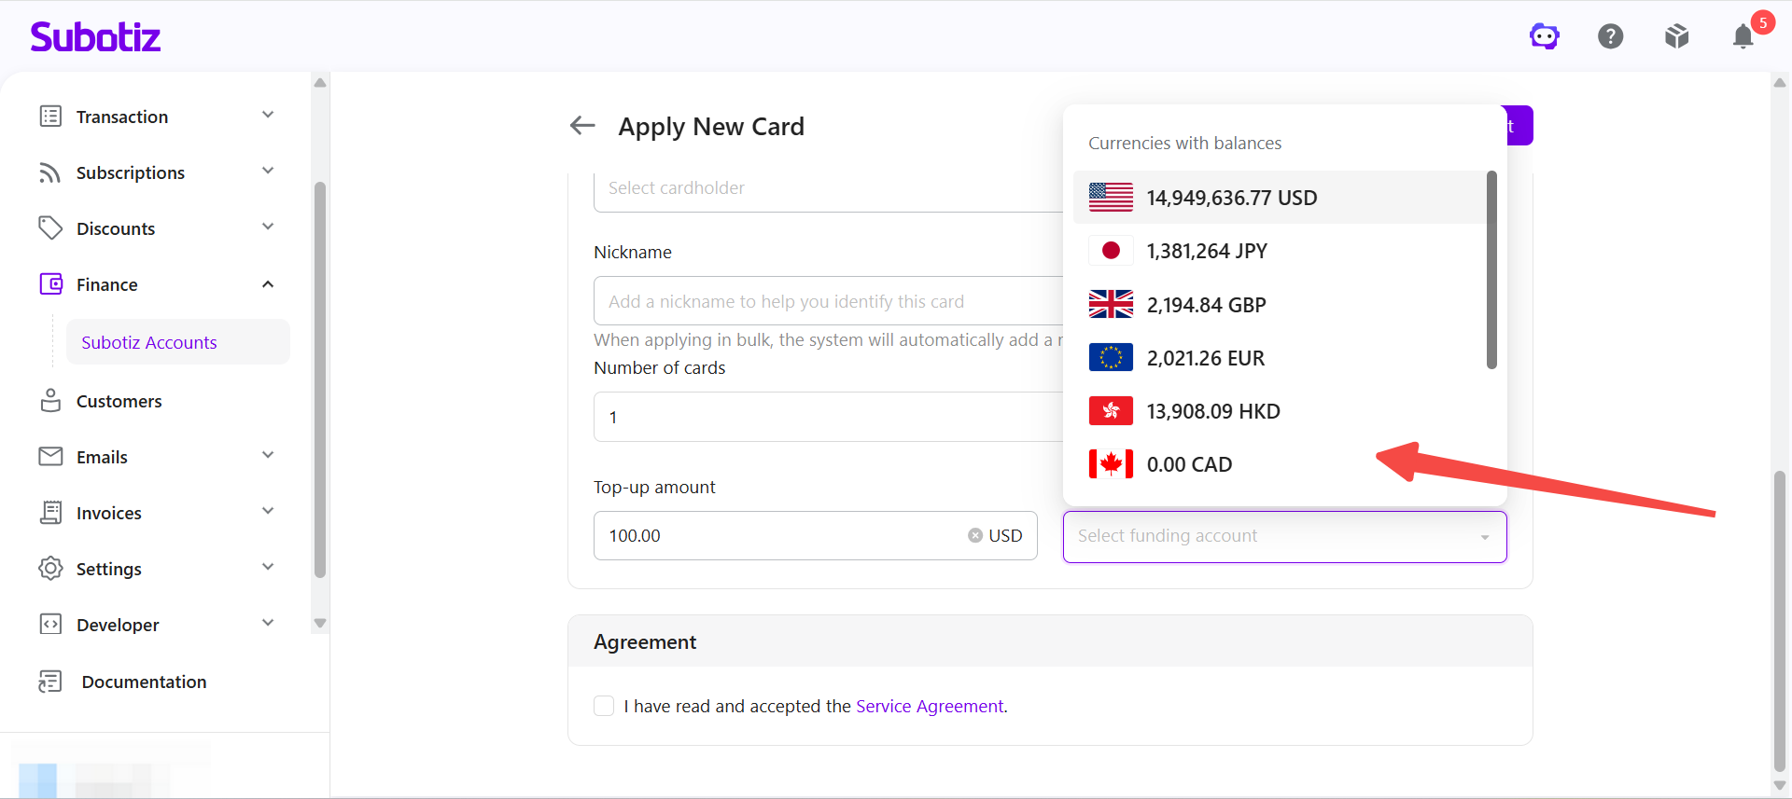Image resolution: width=1792 pixels, height=799 pixels.
Task: Click the UK flag icon
Action: point(1111,304)
